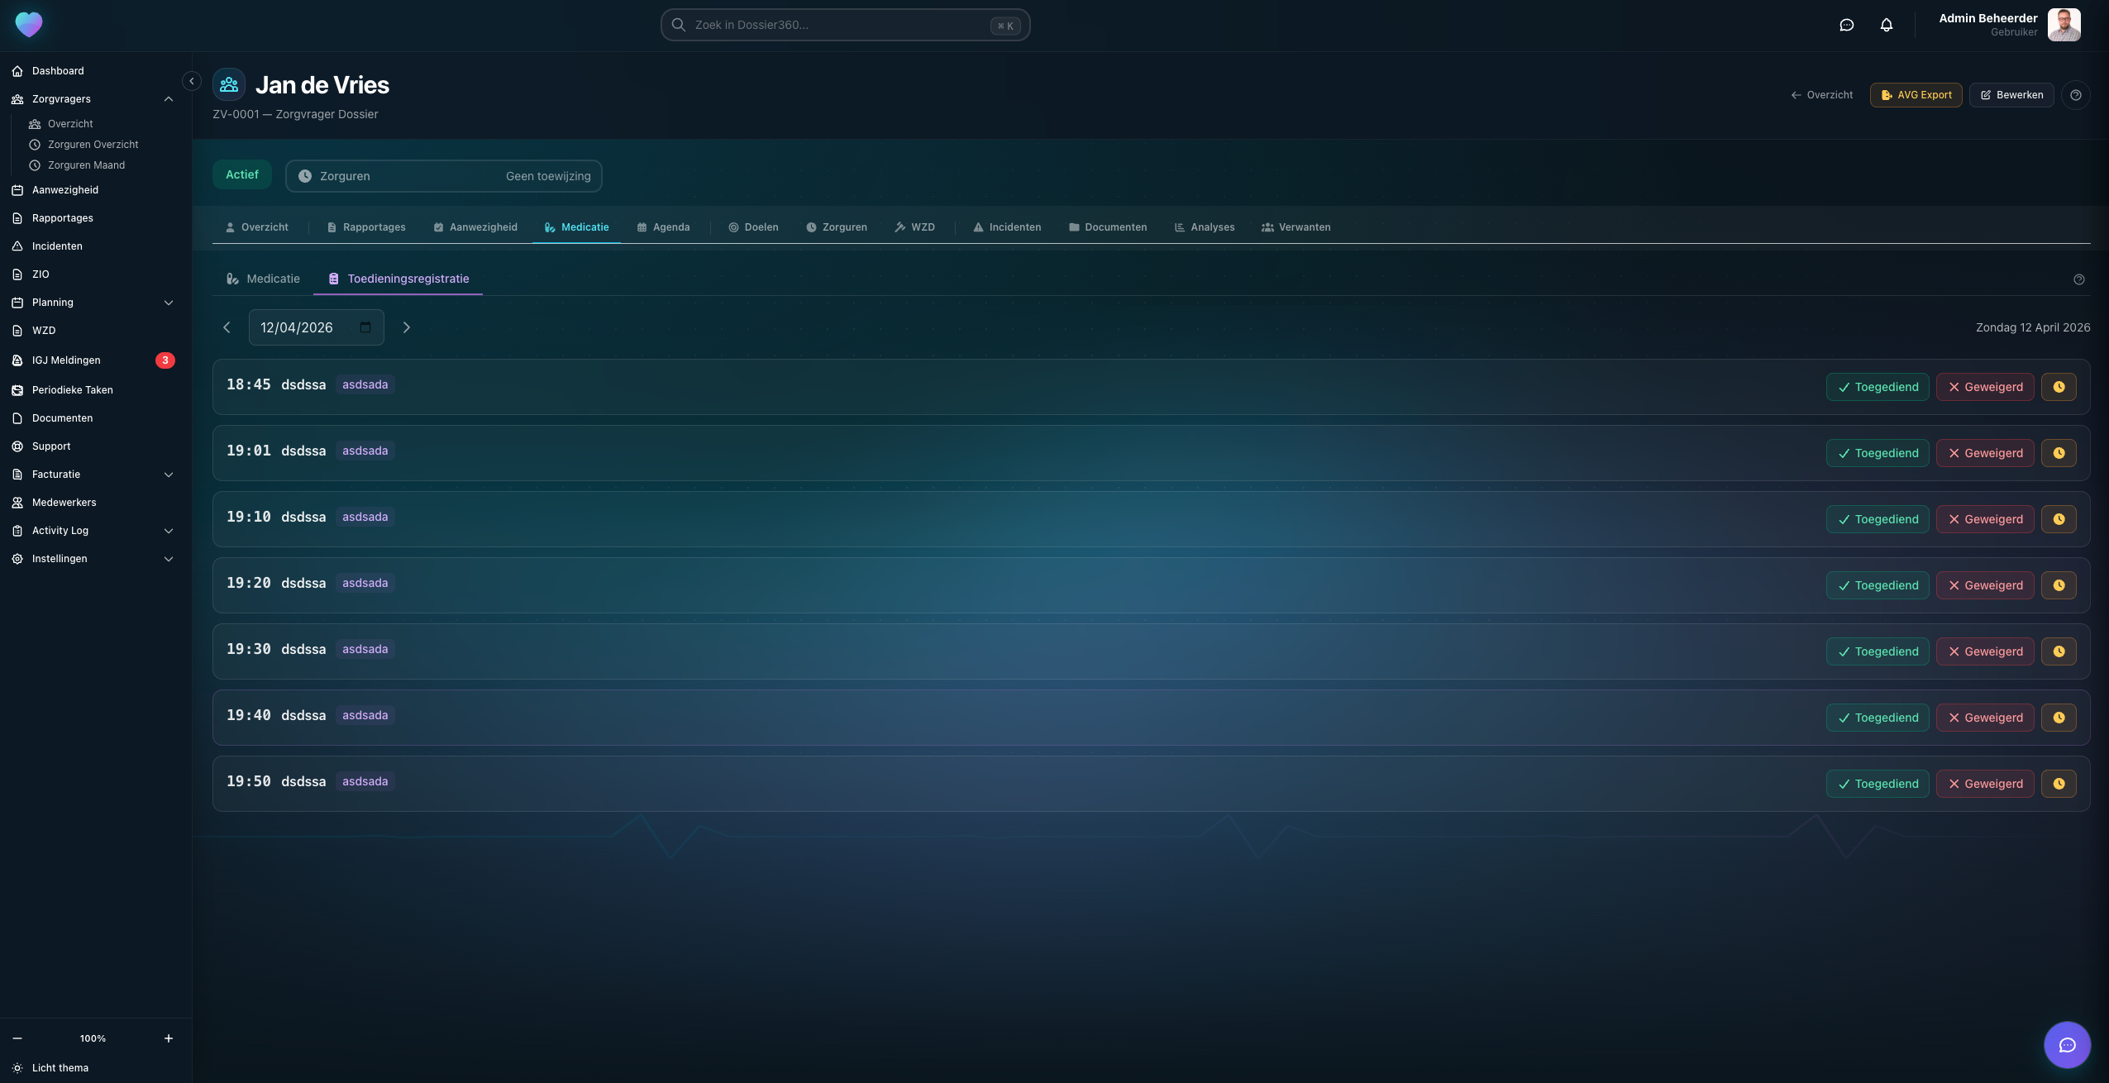
Task: Click clock icon on 18:45 medication row
Action: 2059,387
